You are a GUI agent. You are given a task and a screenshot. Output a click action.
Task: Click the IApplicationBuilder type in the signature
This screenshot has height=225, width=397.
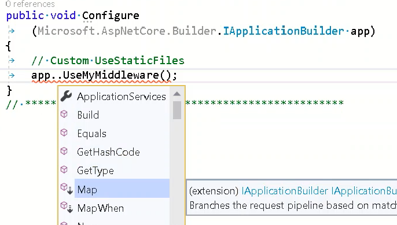click(x=284, y=31)
